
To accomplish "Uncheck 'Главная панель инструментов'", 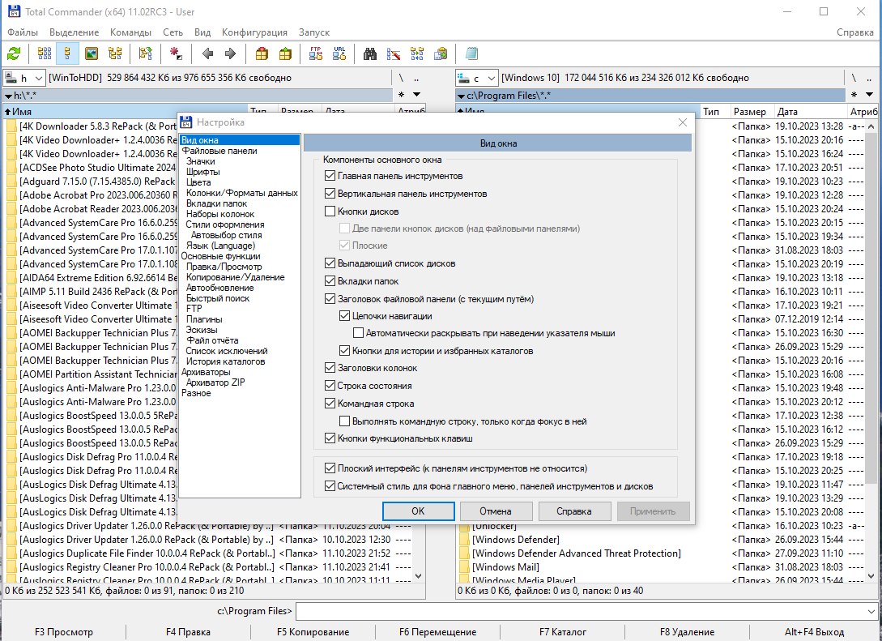I will [330, 176].
